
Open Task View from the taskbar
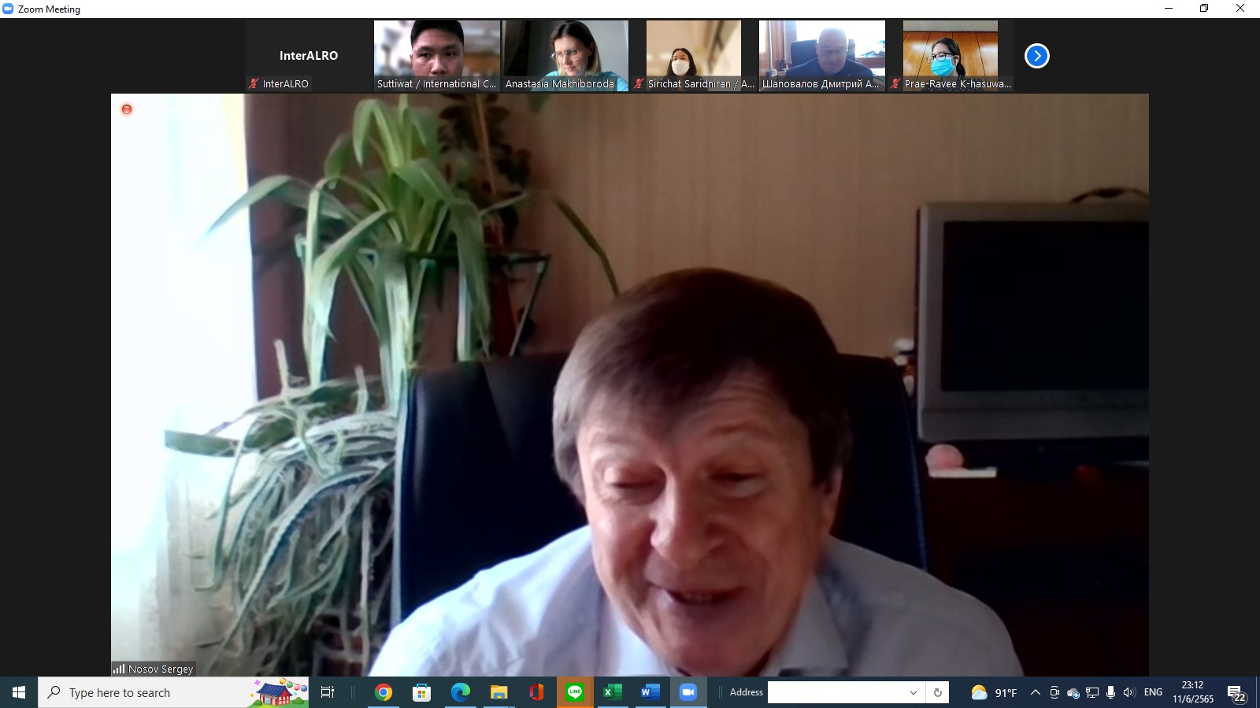328,692
